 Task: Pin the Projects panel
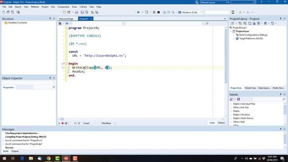[x=280, y=18]
